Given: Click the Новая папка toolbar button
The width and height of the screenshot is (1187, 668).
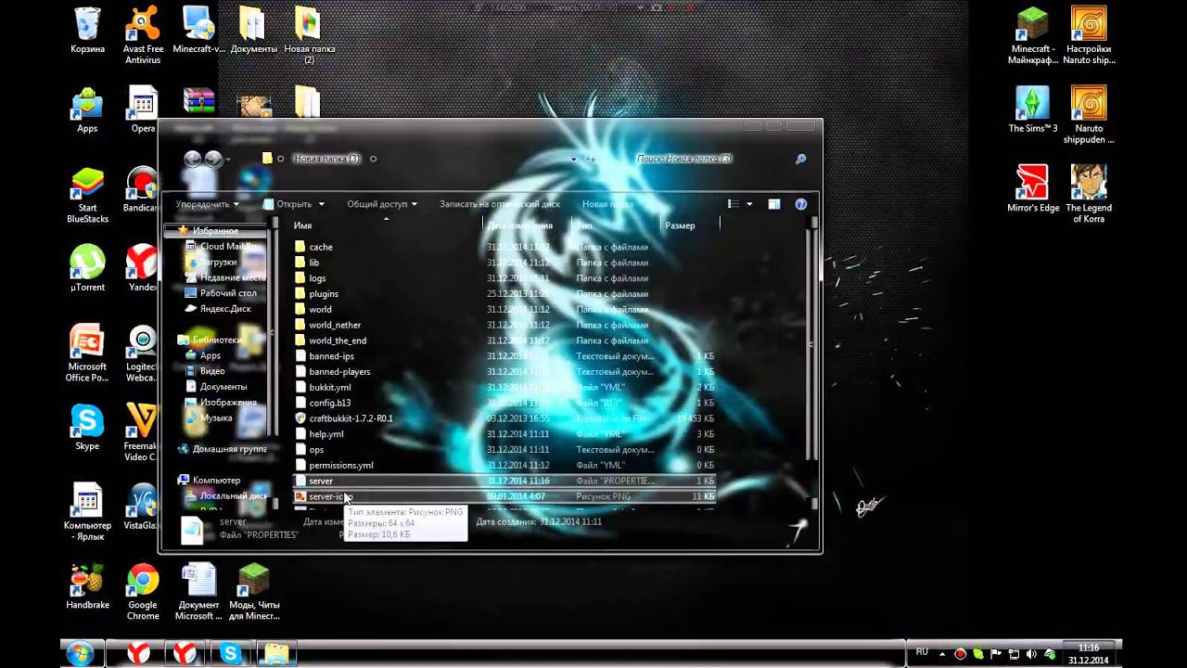Looking at the screenshot, I should coord(607,204).
